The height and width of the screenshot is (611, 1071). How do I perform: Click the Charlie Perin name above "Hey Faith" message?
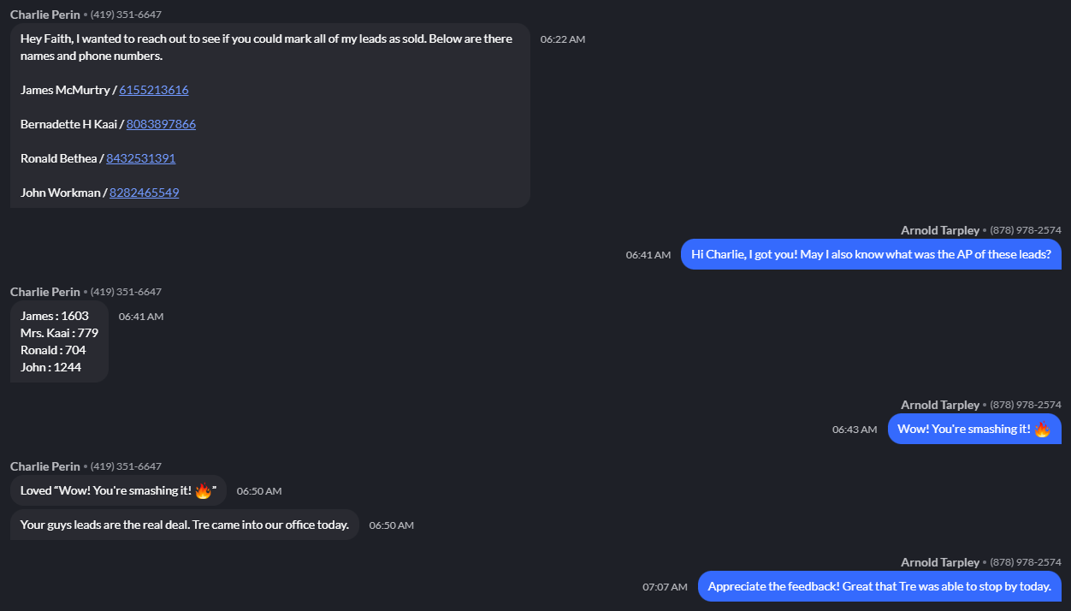coord(45,15)
